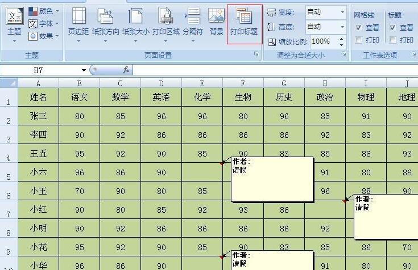Toggle the 查看 checkbox under 标题
The height and width of the screenshot is (270, 418).
pos(392,27)
